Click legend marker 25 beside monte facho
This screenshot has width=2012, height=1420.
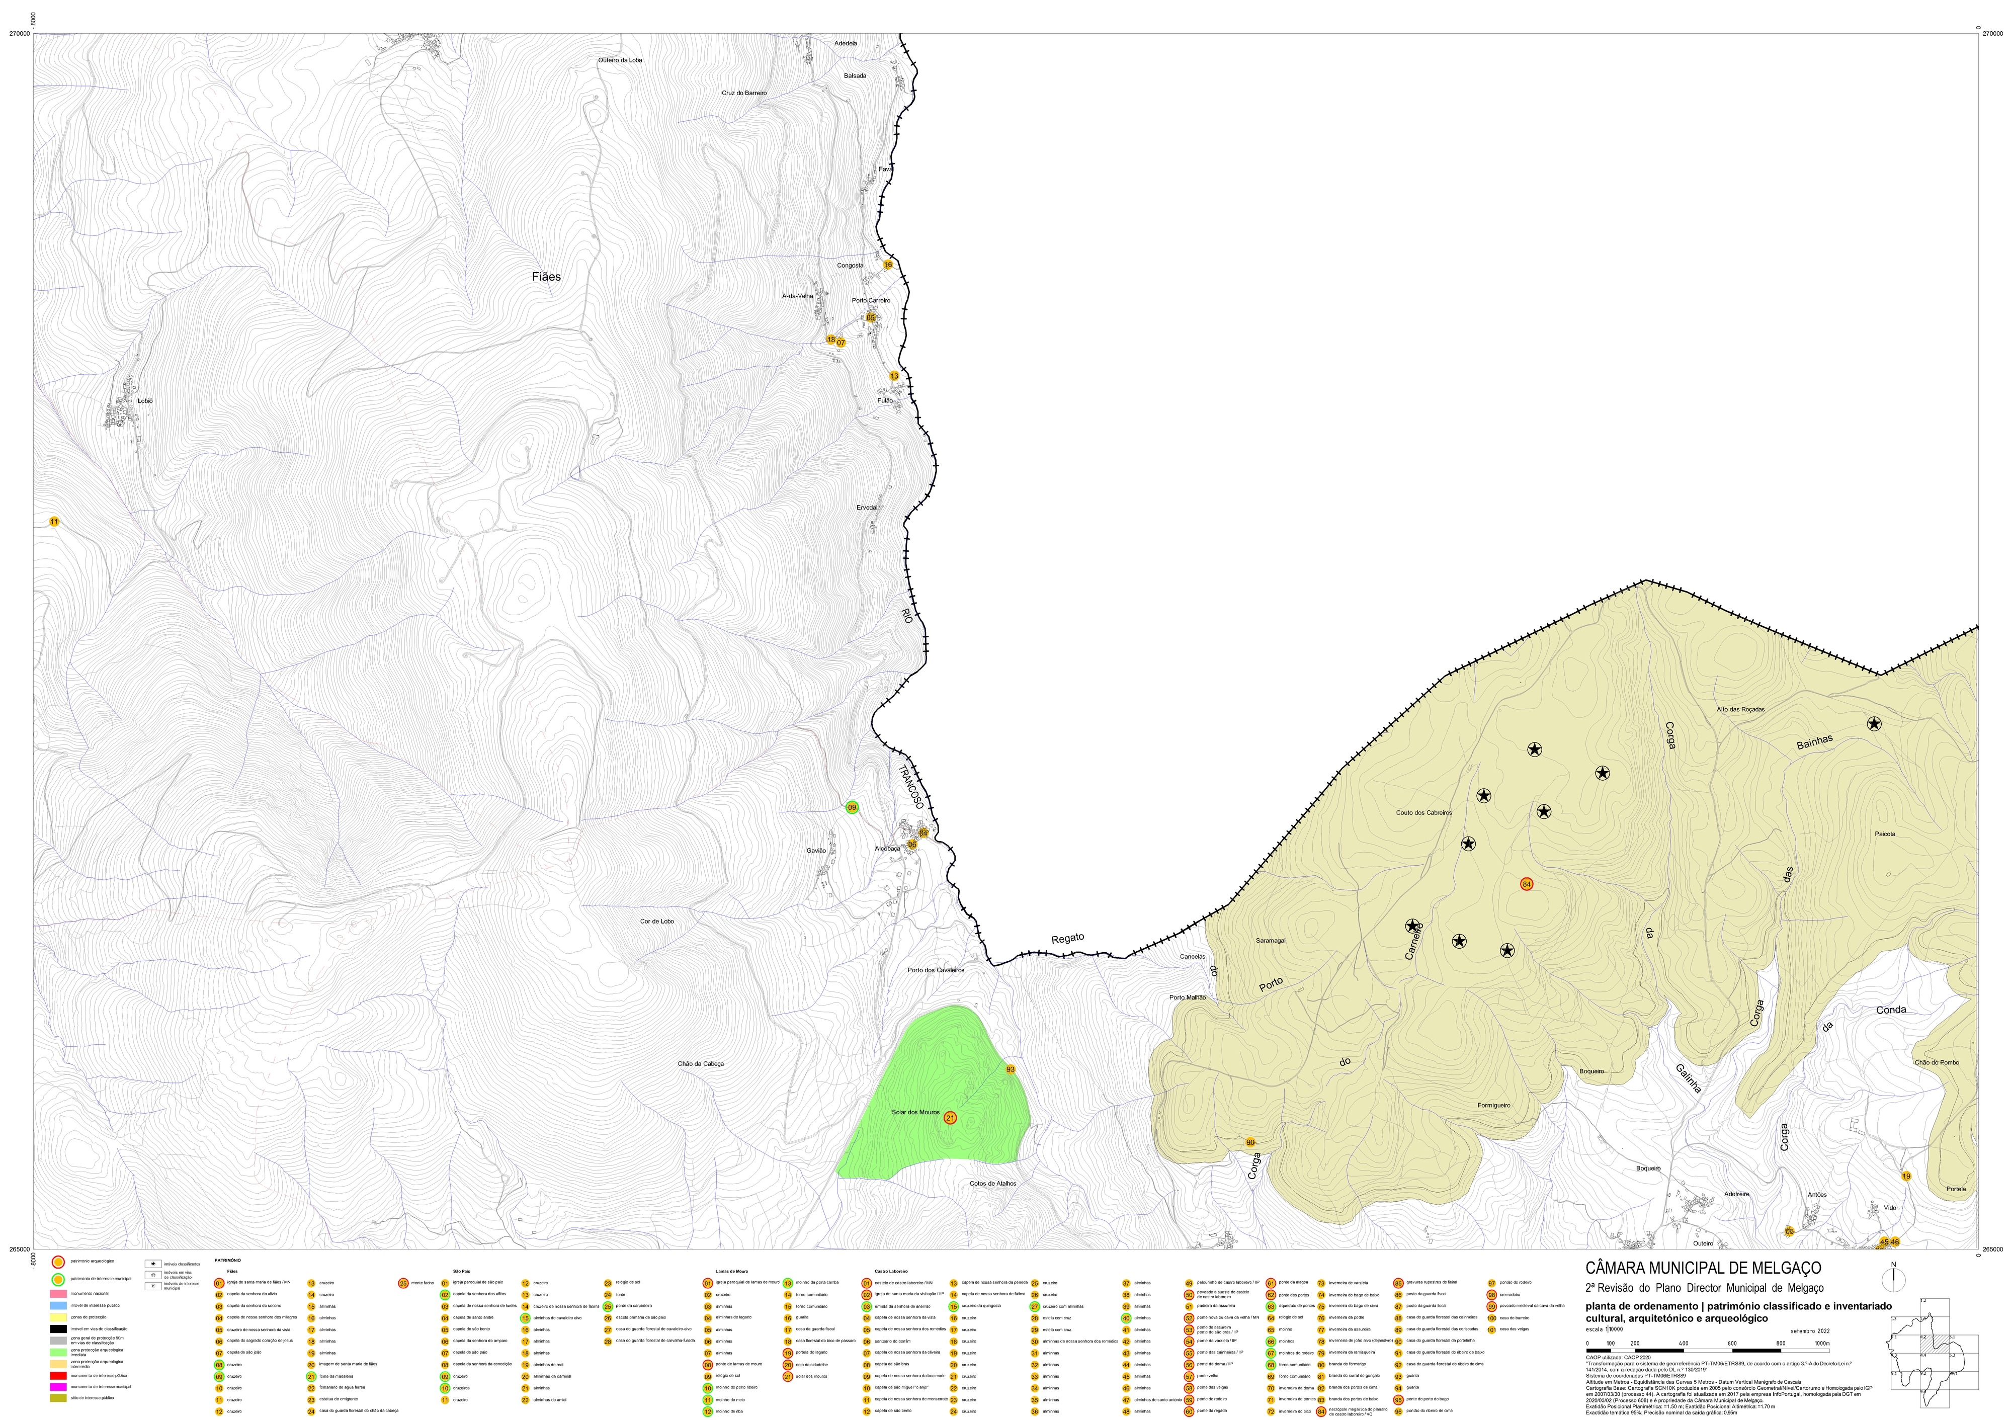[x=403, y=1282]
